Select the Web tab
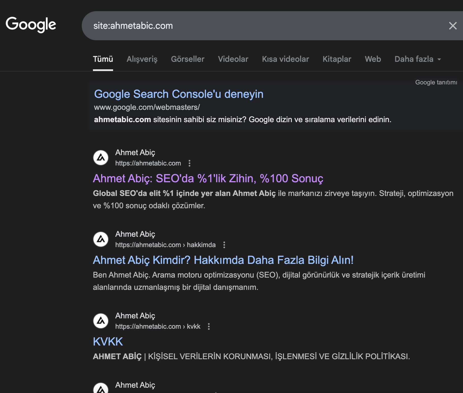463x393 pixels. pyautogui.click(x=373, y=59)
